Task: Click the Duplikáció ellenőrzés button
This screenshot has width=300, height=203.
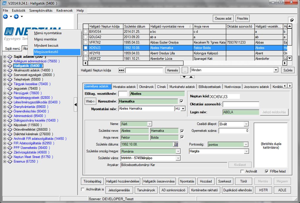Action: click(x=238, y=190)
